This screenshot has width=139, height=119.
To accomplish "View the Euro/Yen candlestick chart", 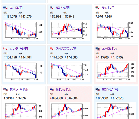I will (x=24, y=30).
